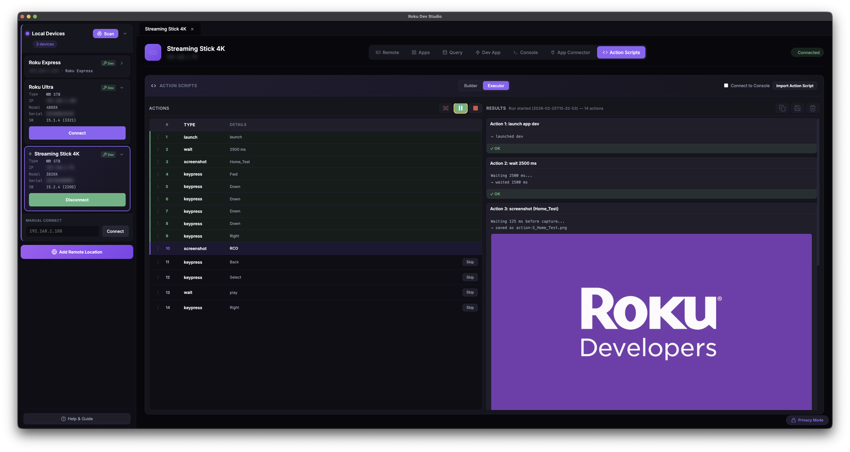Expand the Roku Express device card

[122, 63]
